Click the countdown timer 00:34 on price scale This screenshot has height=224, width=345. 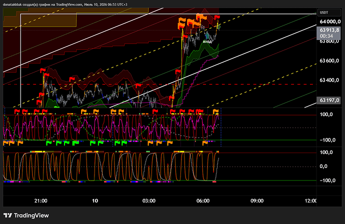tap(326, 36)
